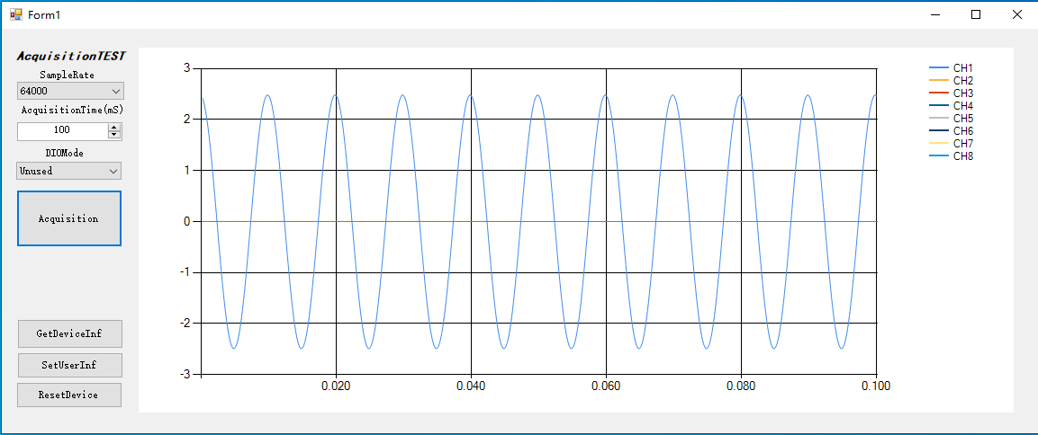Maximize the Form1 window

tap(976, 14)
